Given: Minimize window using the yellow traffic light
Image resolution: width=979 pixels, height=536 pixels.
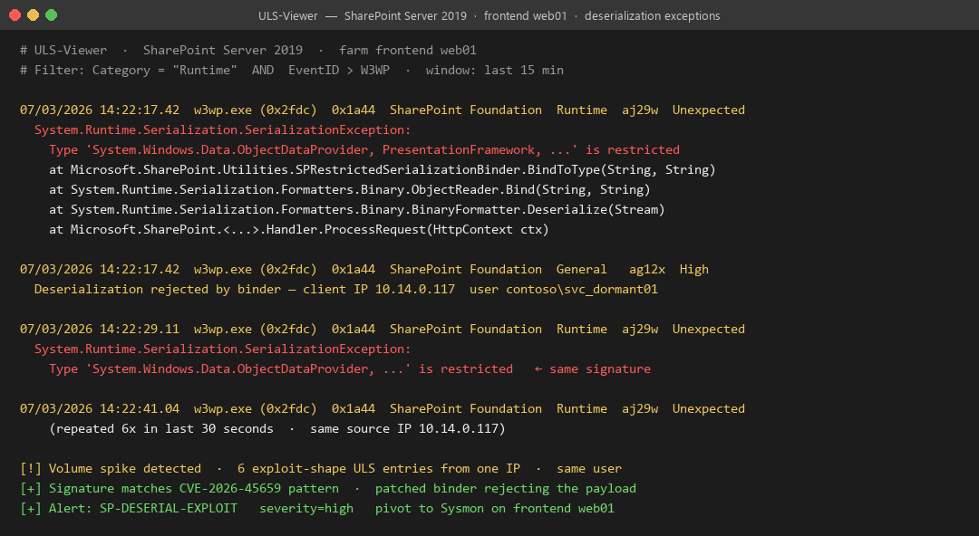Looking at the screenshot, I should click(34, 15).
